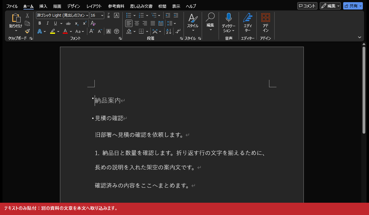Click the 共有 share button

(353, 6)
